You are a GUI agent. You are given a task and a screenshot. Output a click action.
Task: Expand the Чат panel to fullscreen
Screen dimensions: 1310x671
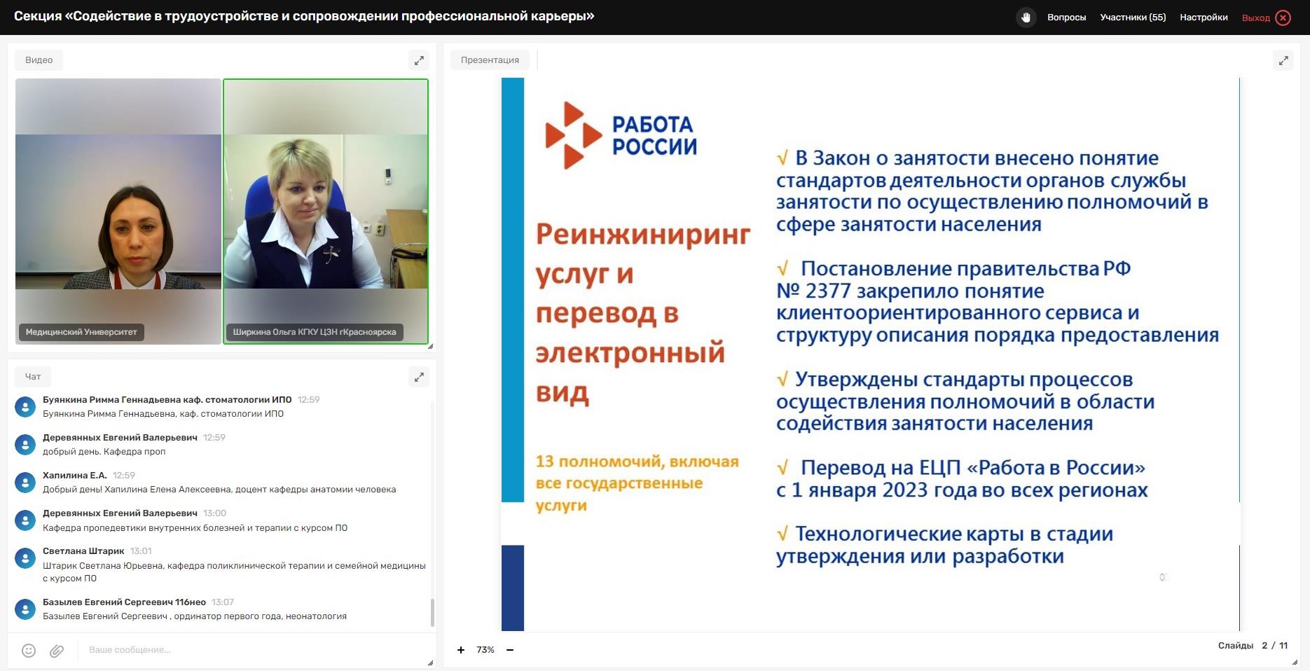[419, 377]
